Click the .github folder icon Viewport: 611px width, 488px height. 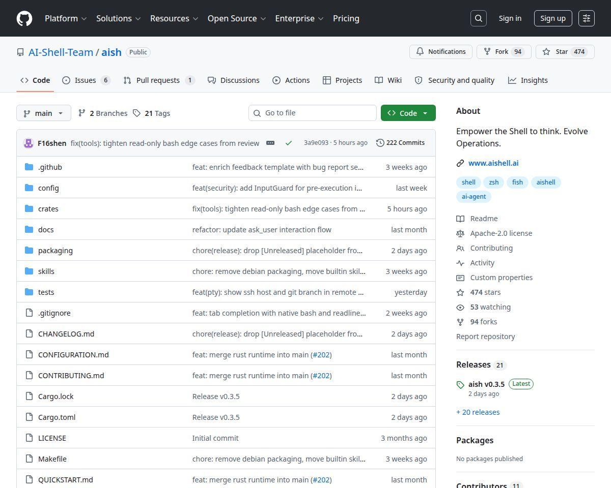[29, 167]
